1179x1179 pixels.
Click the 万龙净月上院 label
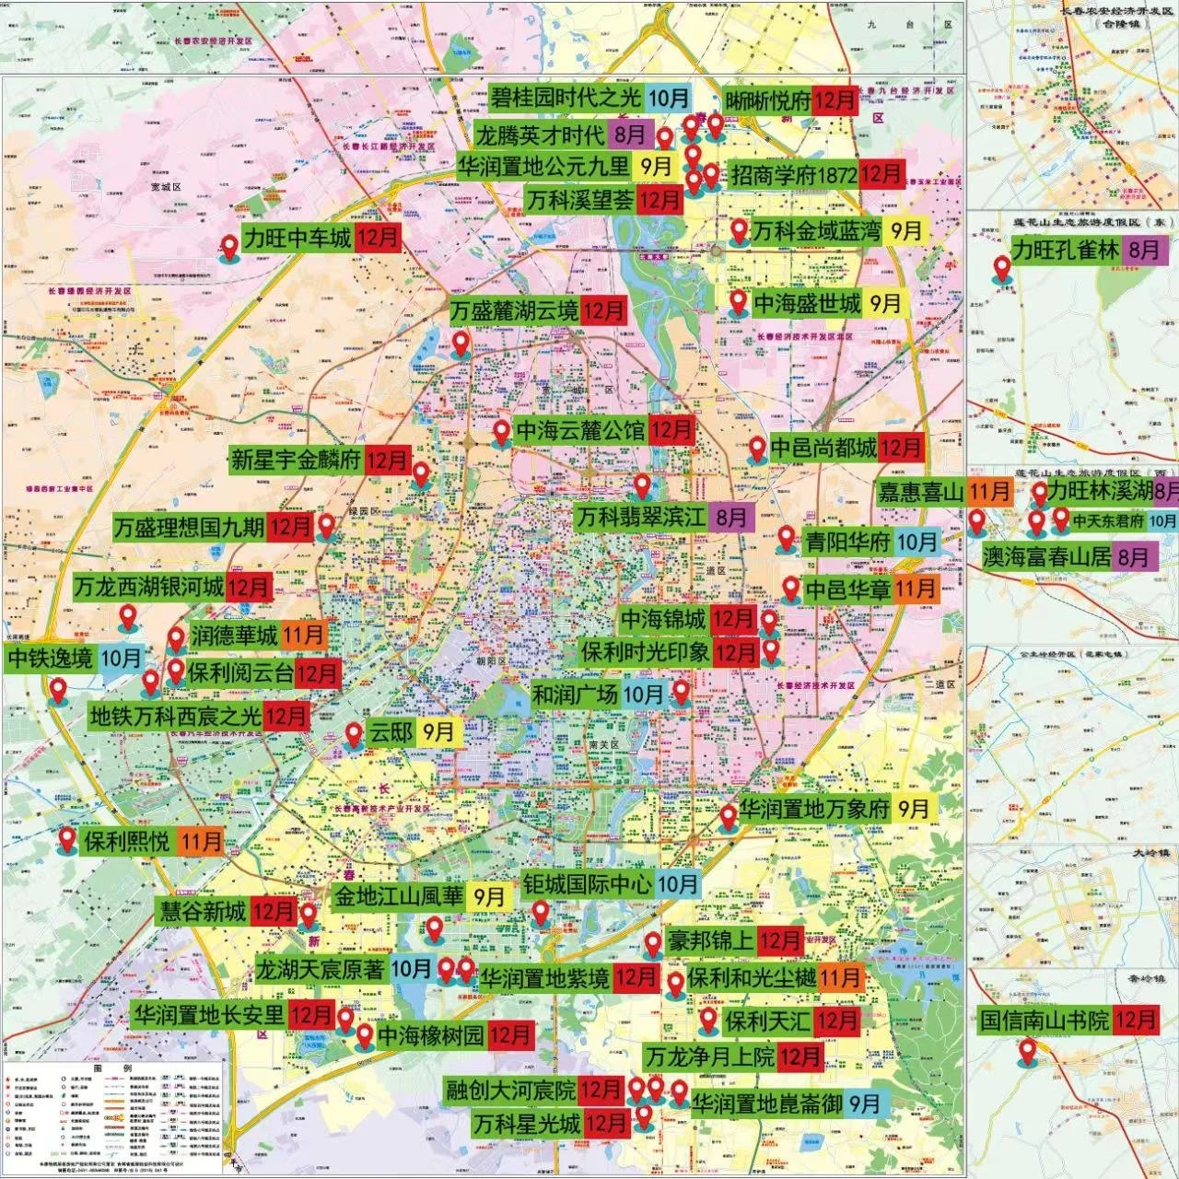[x=709, y=1056]
